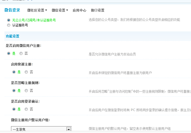191x133 pixels.
Task: Click the 微信登录 heading link
Action: (12, 10)
